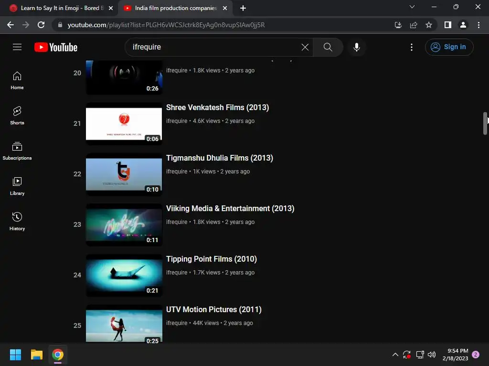The image size is (489, 366).
Task: Click the magnifying glass search button
Action: (x=328, y=47)
